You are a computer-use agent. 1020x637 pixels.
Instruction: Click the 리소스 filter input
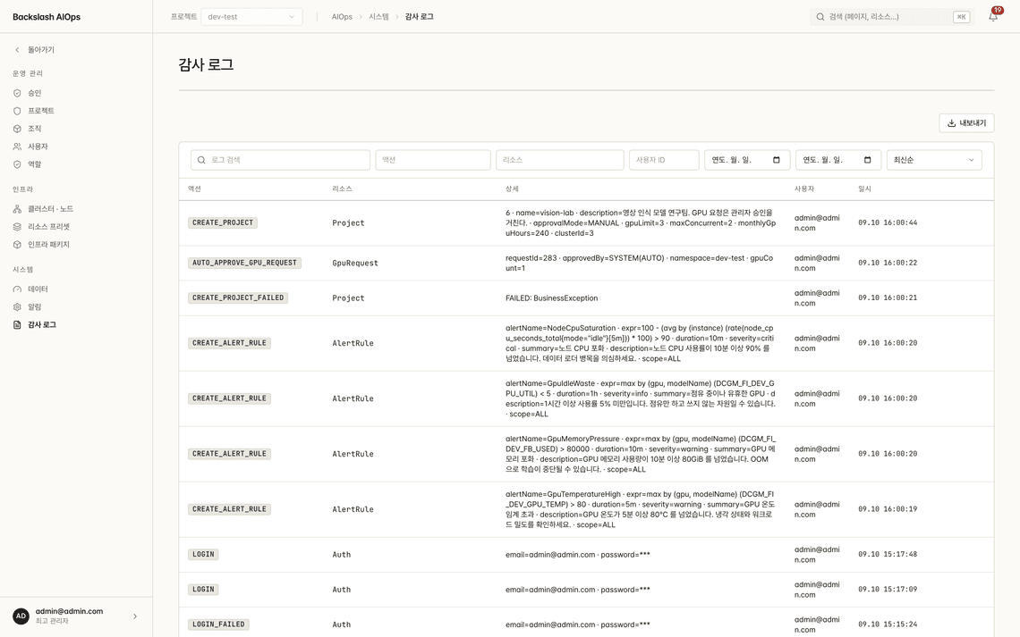click(x=559, y=160)
